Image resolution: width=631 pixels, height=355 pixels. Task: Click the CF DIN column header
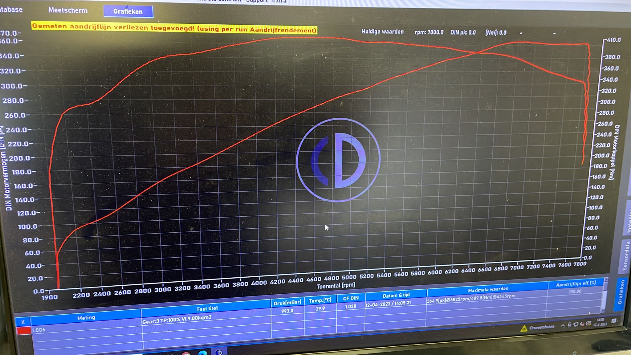pos(351,298)
